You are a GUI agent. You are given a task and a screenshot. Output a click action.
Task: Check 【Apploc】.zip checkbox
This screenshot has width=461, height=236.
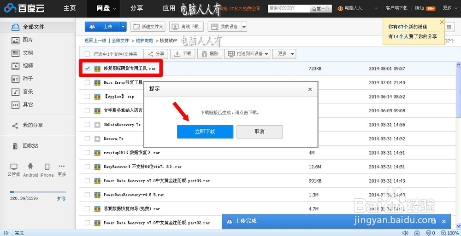87,97
